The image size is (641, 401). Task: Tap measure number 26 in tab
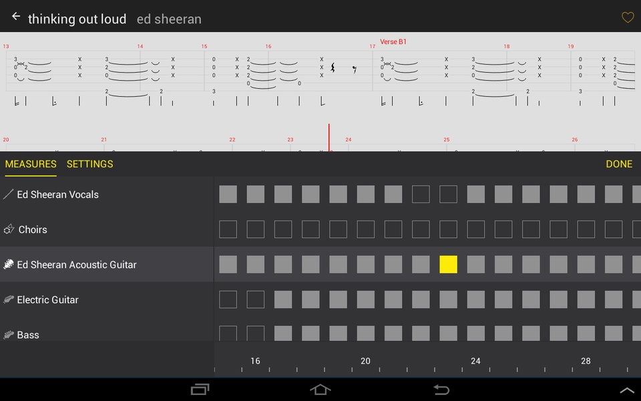(x=575, y=140)
